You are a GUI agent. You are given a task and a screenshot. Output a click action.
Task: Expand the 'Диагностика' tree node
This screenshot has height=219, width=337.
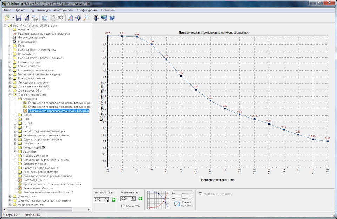(x=10, y=196)
